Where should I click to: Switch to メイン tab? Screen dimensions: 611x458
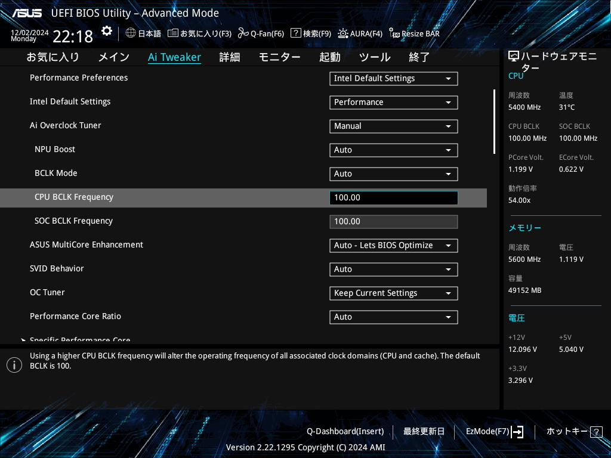point(114,57)
